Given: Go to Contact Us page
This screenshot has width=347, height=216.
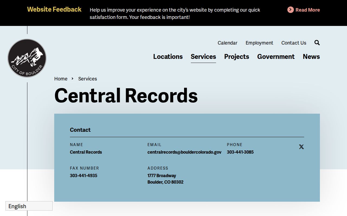Looking at the screenshot, I should click(294, 43).
